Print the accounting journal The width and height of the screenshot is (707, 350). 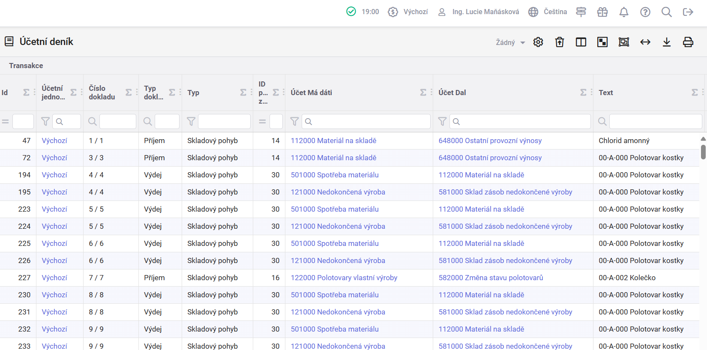tap(688, 42)
